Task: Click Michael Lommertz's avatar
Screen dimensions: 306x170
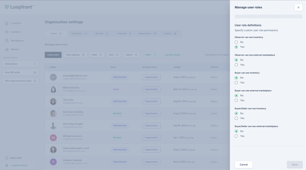Action: tap(53, 138)
